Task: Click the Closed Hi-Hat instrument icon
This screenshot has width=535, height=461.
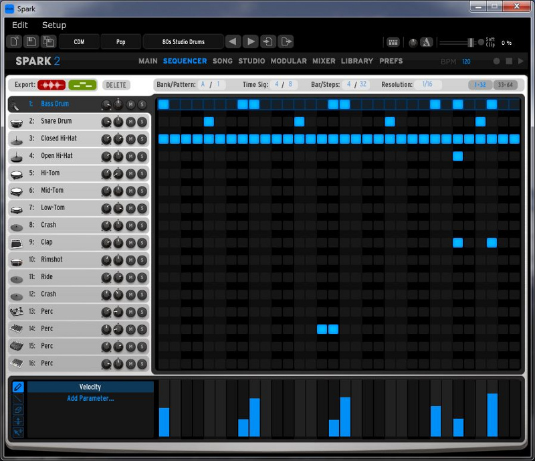Action: click(x=16, y=140)
